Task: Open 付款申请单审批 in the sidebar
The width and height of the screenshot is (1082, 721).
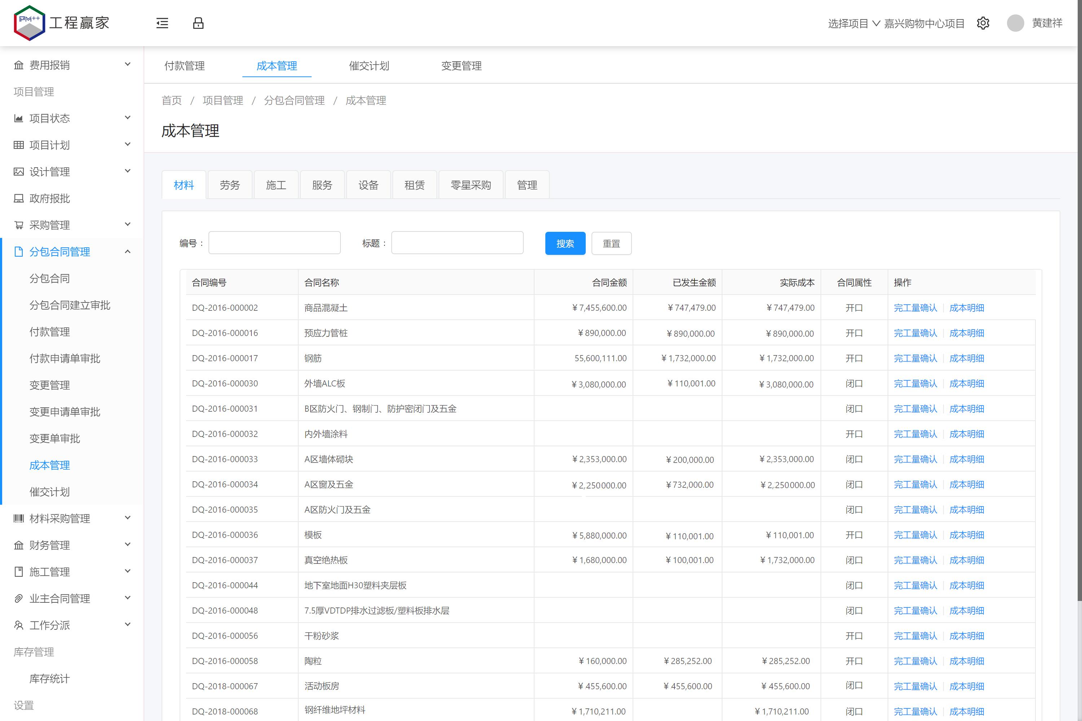Action: pos(65,358)
